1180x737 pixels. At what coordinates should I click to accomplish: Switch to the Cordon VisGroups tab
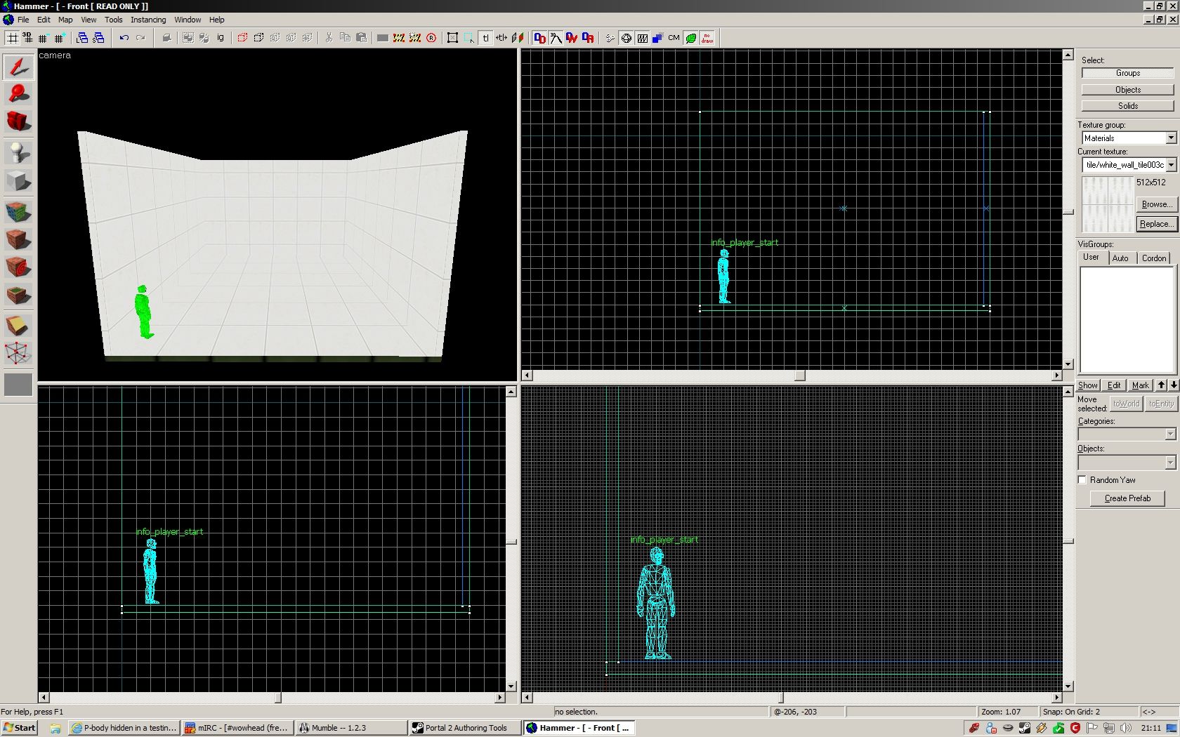pyautogui.click(x=1153, y=258)
